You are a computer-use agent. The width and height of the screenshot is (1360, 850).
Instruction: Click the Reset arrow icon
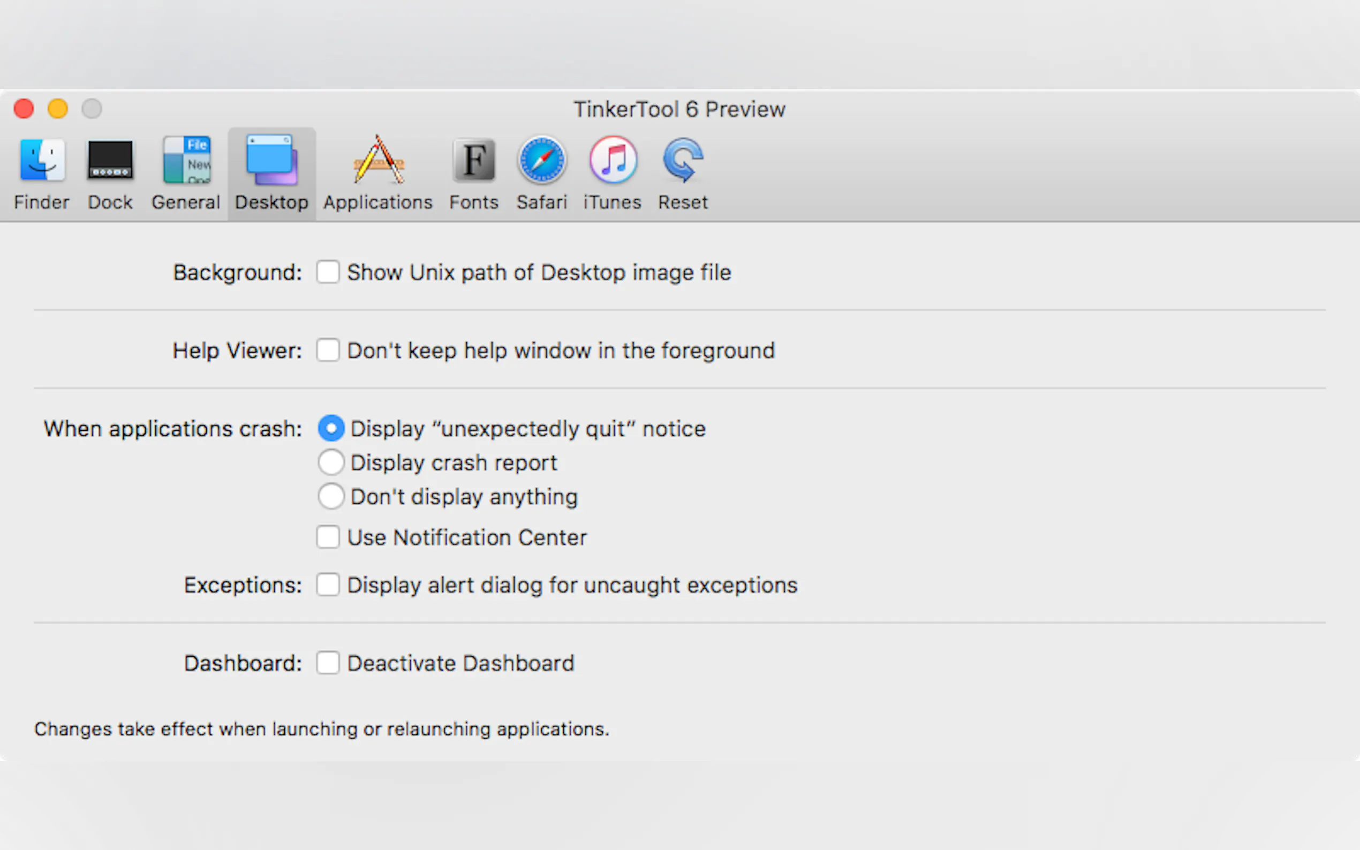pos(683,161)
